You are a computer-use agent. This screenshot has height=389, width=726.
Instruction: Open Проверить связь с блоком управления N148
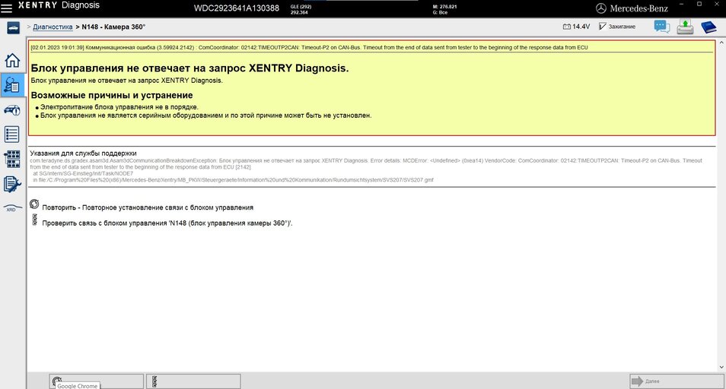pyautogui.click(x=167, y=223)
